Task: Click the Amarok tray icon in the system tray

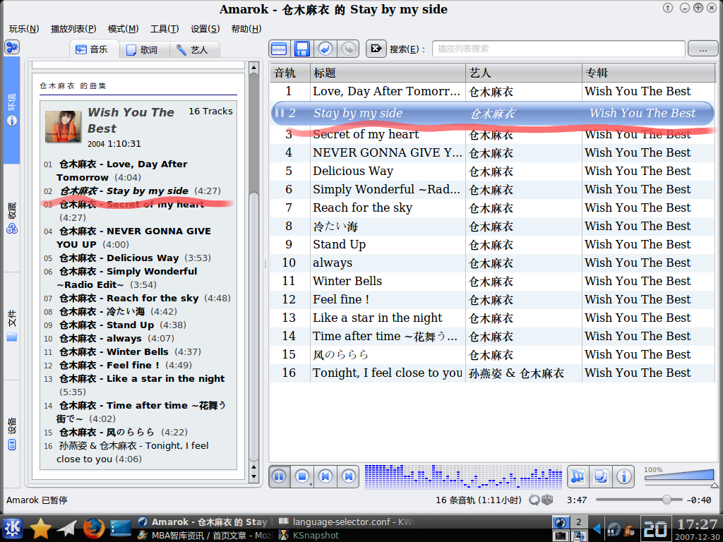Action: pyautogui.click(x=614, y=529)
